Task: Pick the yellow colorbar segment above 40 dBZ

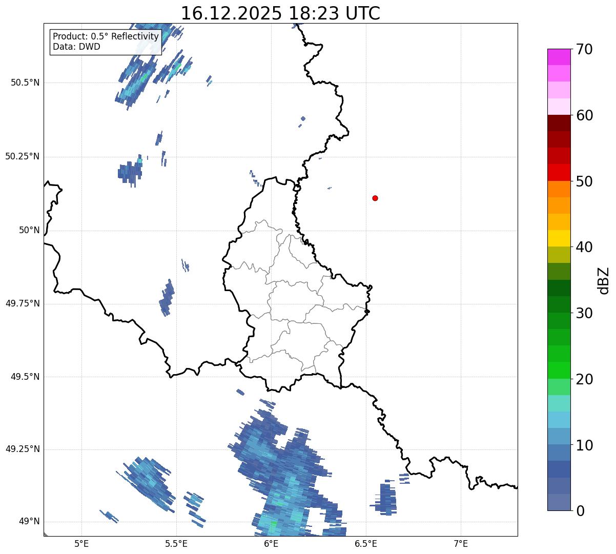Action: click(x=559, y=238)
